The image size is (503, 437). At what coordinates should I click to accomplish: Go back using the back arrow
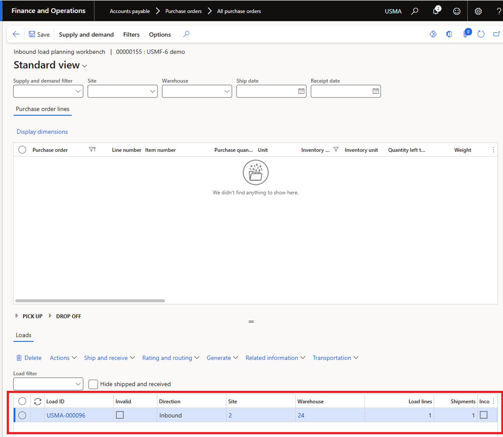pyautogui.click(x=16, y=34)
